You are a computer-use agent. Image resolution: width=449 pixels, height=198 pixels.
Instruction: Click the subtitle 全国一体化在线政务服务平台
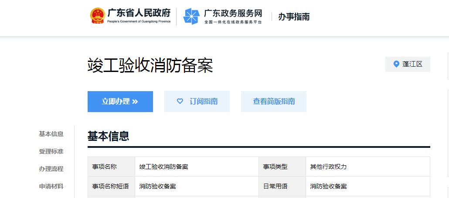tap(233, 22)
